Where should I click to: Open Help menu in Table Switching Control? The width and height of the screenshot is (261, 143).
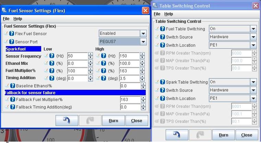pos(168,14)
